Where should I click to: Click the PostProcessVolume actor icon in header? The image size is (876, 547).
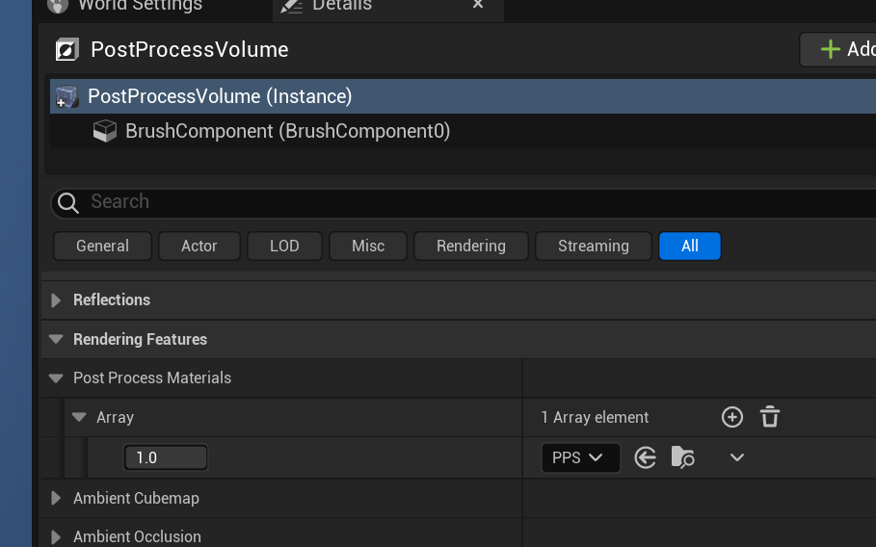pyautogui.click(x=66, y=50)
